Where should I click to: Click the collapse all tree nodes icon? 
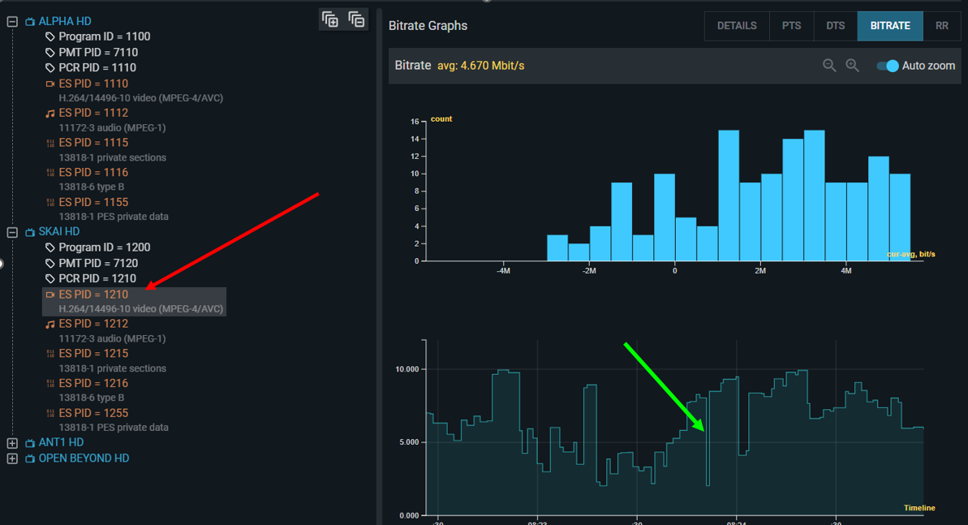(356, 19)
